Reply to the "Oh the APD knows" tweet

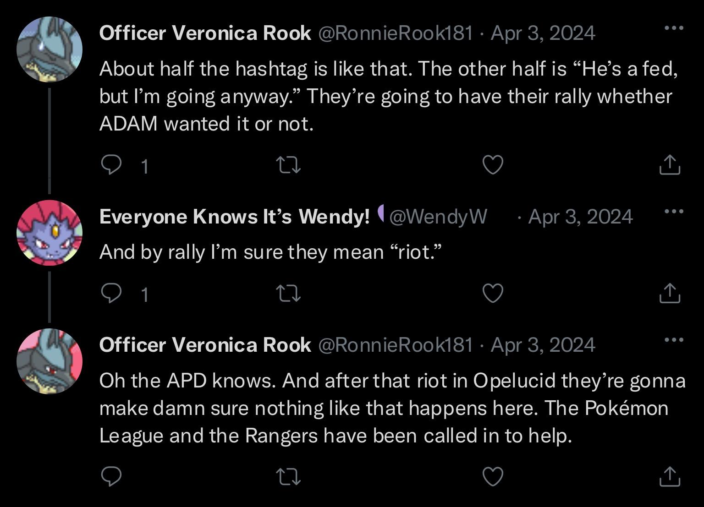click(111, 477)
